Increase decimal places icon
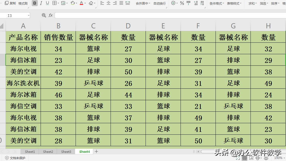This screenshot has height=161, width=286. click(196, 3)
